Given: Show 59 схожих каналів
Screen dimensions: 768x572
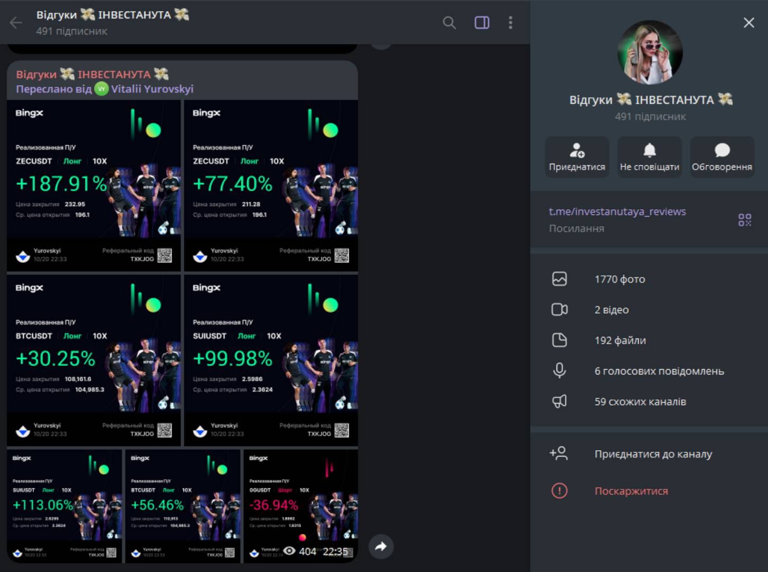Looking at the screenshot, I should pyautogui.click(x=640, y=402).
